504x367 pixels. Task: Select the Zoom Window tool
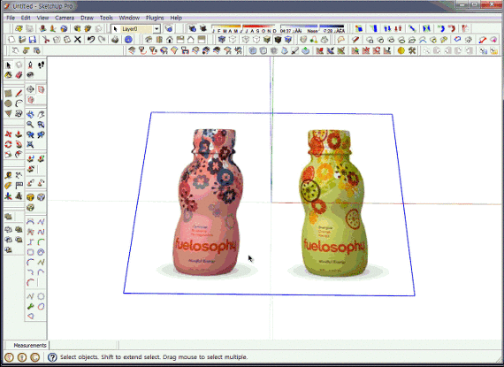[x=41, y=125]
